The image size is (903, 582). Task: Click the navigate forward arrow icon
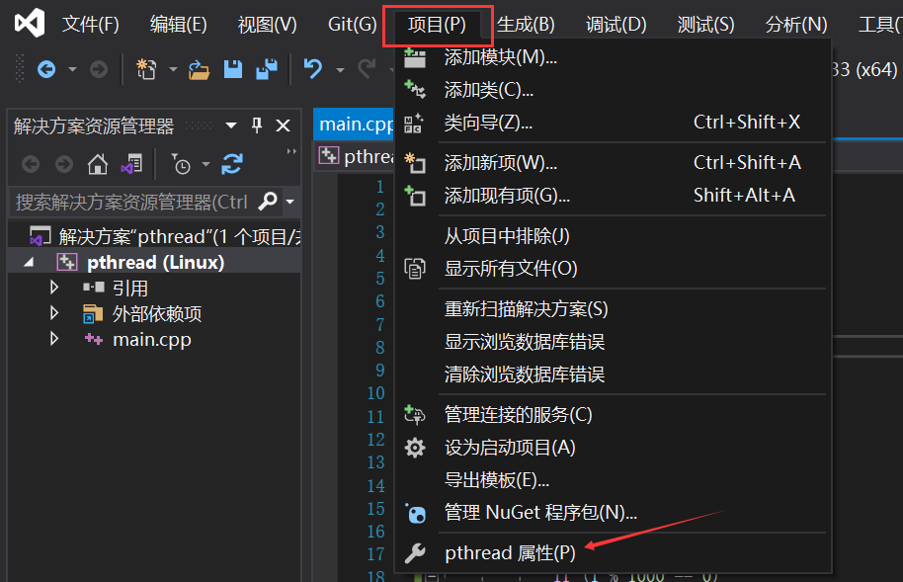pyautogui.click(x=99, y=70)
